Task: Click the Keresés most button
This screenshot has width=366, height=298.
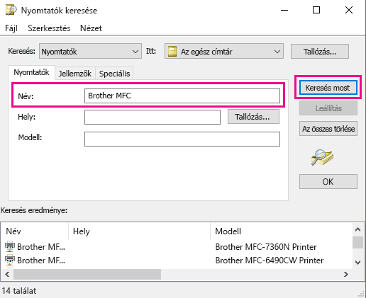Action: (328, 88)
